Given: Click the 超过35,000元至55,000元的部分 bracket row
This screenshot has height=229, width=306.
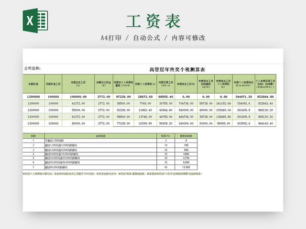Looking at the screenshot, I should pyautogui.click(x=110, y=158).
